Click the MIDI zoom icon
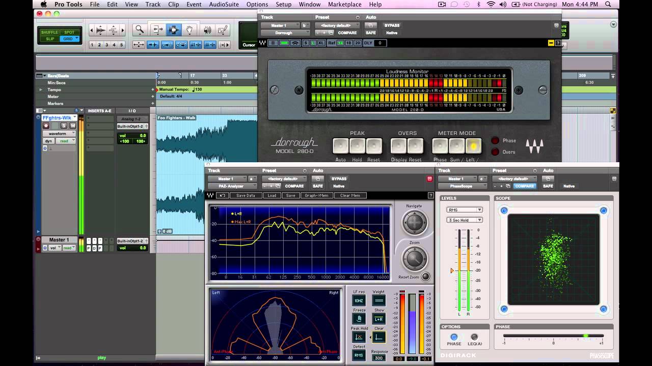Image resolution: width=652 pixels, height=366 pixels. (x=113, y=30)
